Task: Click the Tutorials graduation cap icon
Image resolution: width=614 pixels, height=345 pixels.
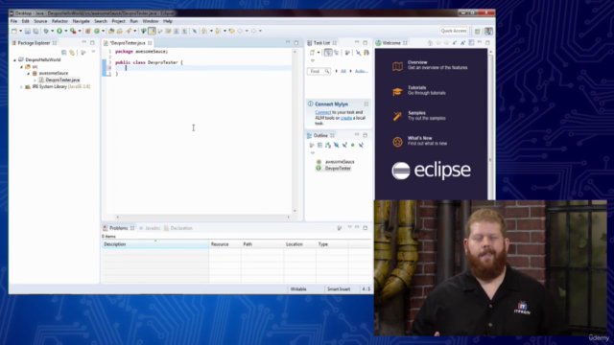Action: click(x=397, y=92)
